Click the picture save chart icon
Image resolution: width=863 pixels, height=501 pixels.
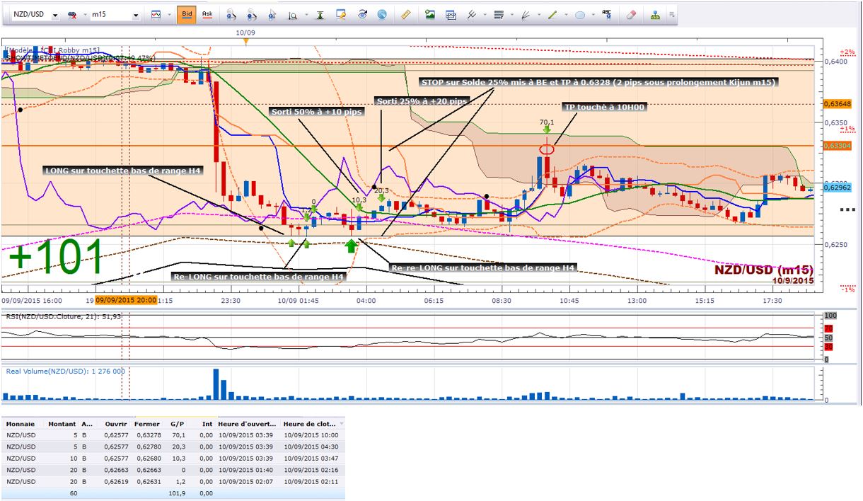coord(429,14)
